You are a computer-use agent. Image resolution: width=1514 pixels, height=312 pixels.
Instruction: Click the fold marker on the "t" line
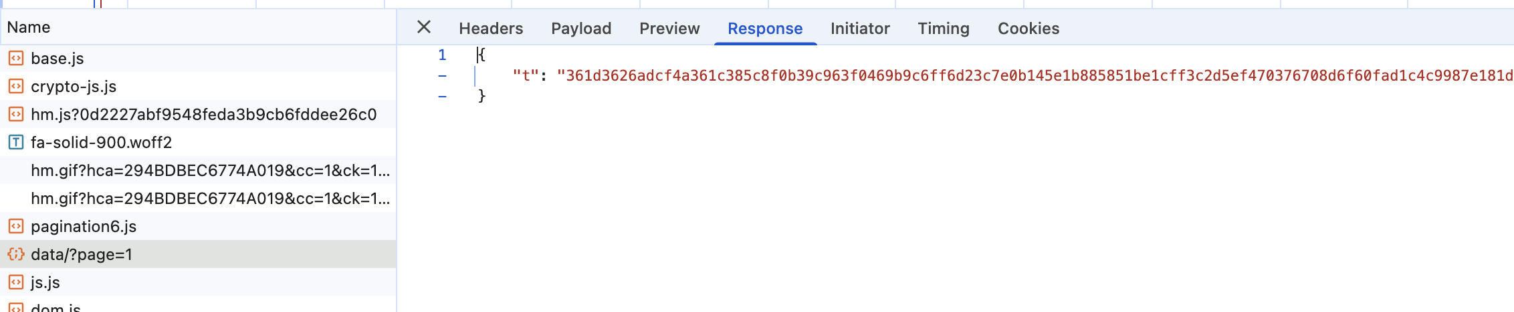point(442,76)
